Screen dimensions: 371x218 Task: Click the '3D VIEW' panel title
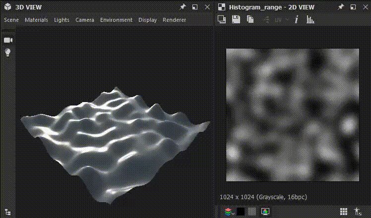click(29, 7)
